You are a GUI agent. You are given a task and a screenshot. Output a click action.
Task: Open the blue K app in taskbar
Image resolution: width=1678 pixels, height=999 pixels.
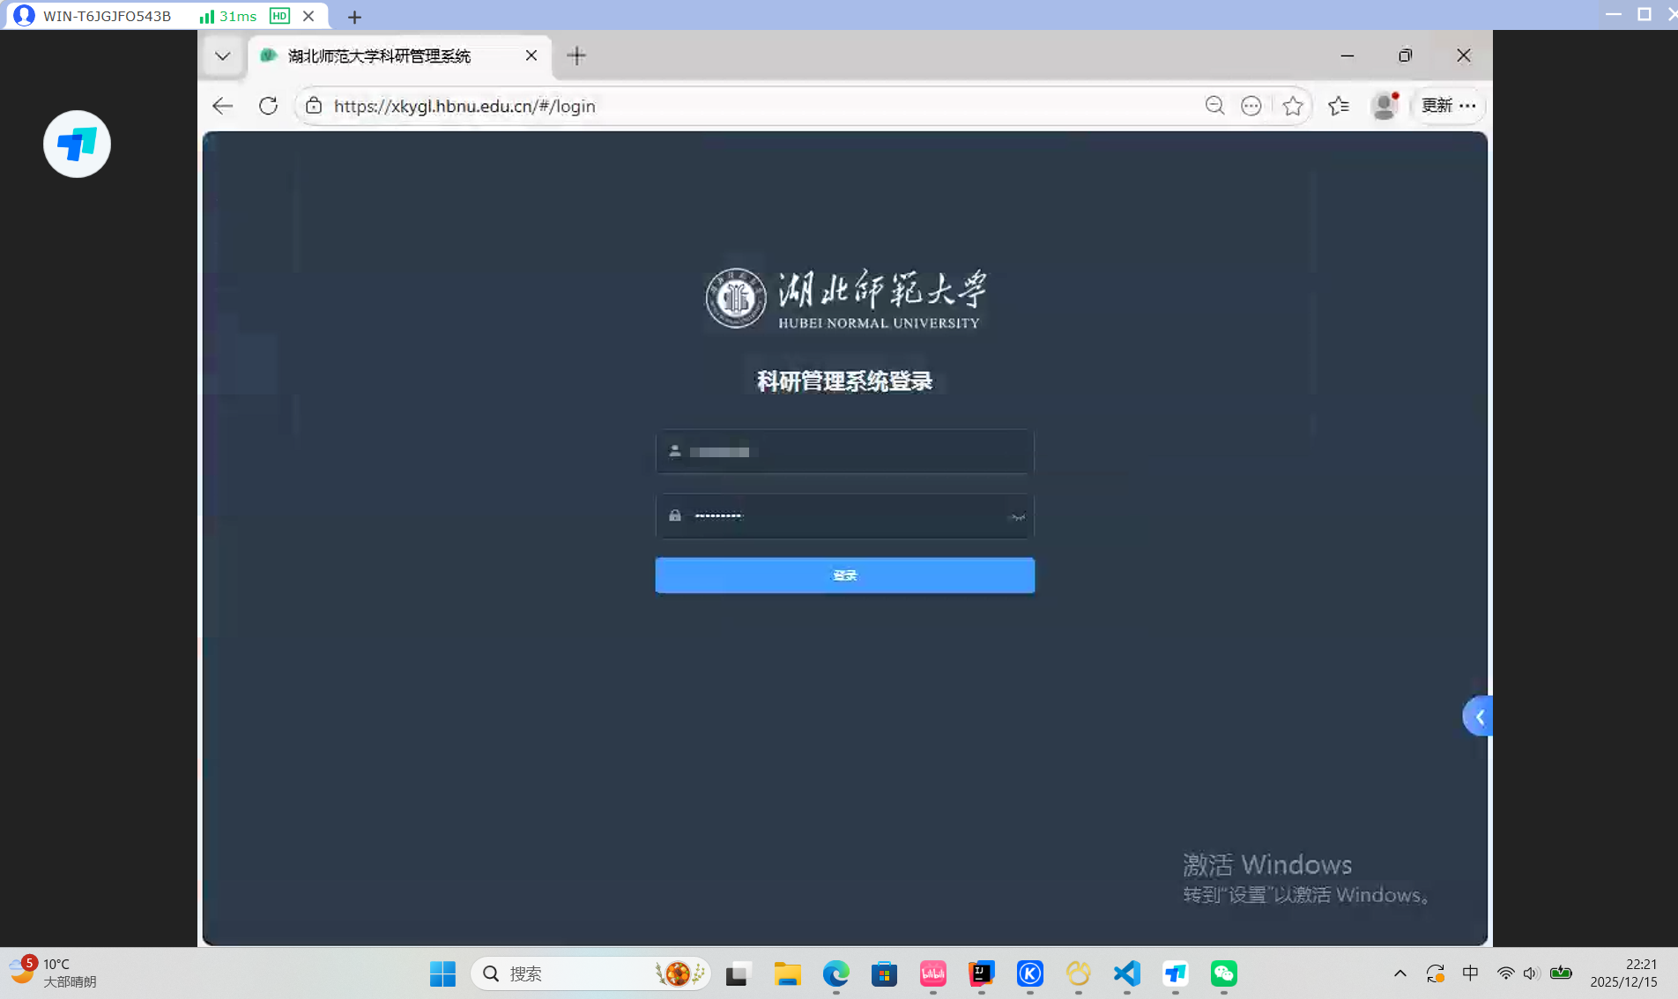(x=1029, y=973)
